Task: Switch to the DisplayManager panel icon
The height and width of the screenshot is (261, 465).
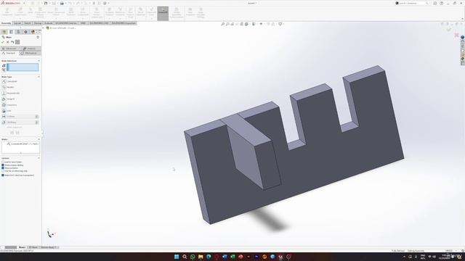Action: pyautogui.click(x=33, y=32)
